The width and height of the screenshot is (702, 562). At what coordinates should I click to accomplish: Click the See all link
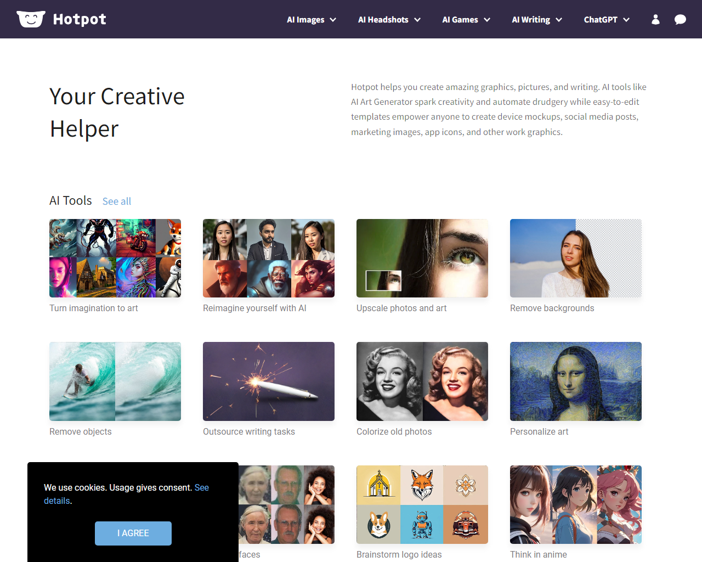pos(117,201)
